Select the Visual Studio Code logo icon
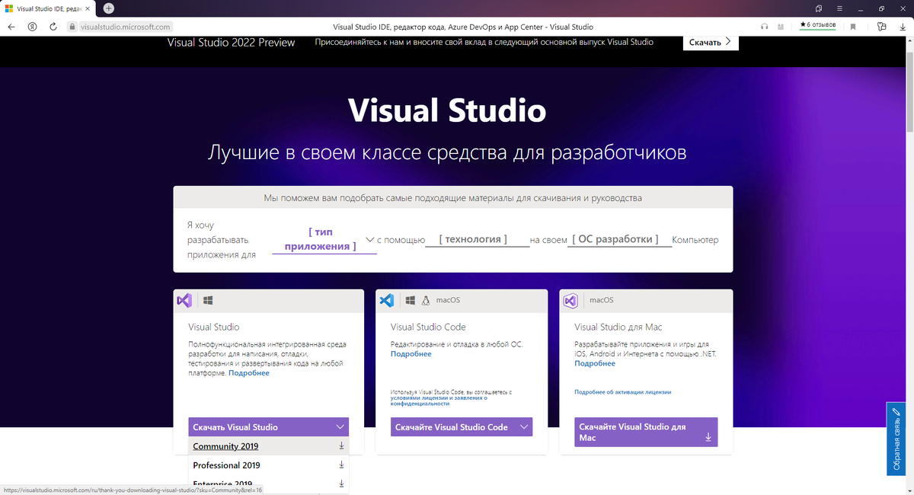 tap(386, 300)
